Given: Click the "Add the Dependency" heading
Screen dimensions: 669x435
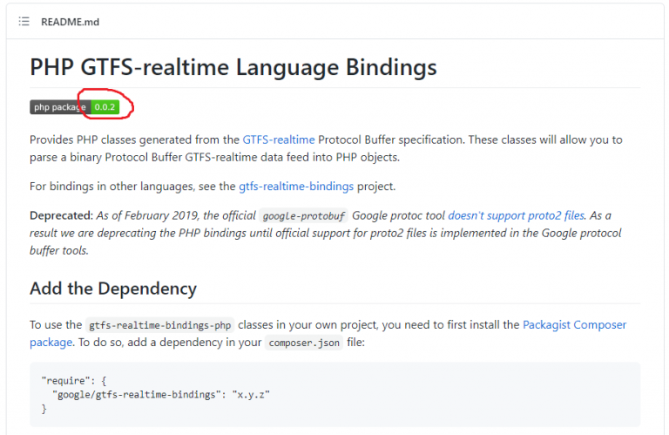Looking at the screenshot, I should click(x=113, y=289).
